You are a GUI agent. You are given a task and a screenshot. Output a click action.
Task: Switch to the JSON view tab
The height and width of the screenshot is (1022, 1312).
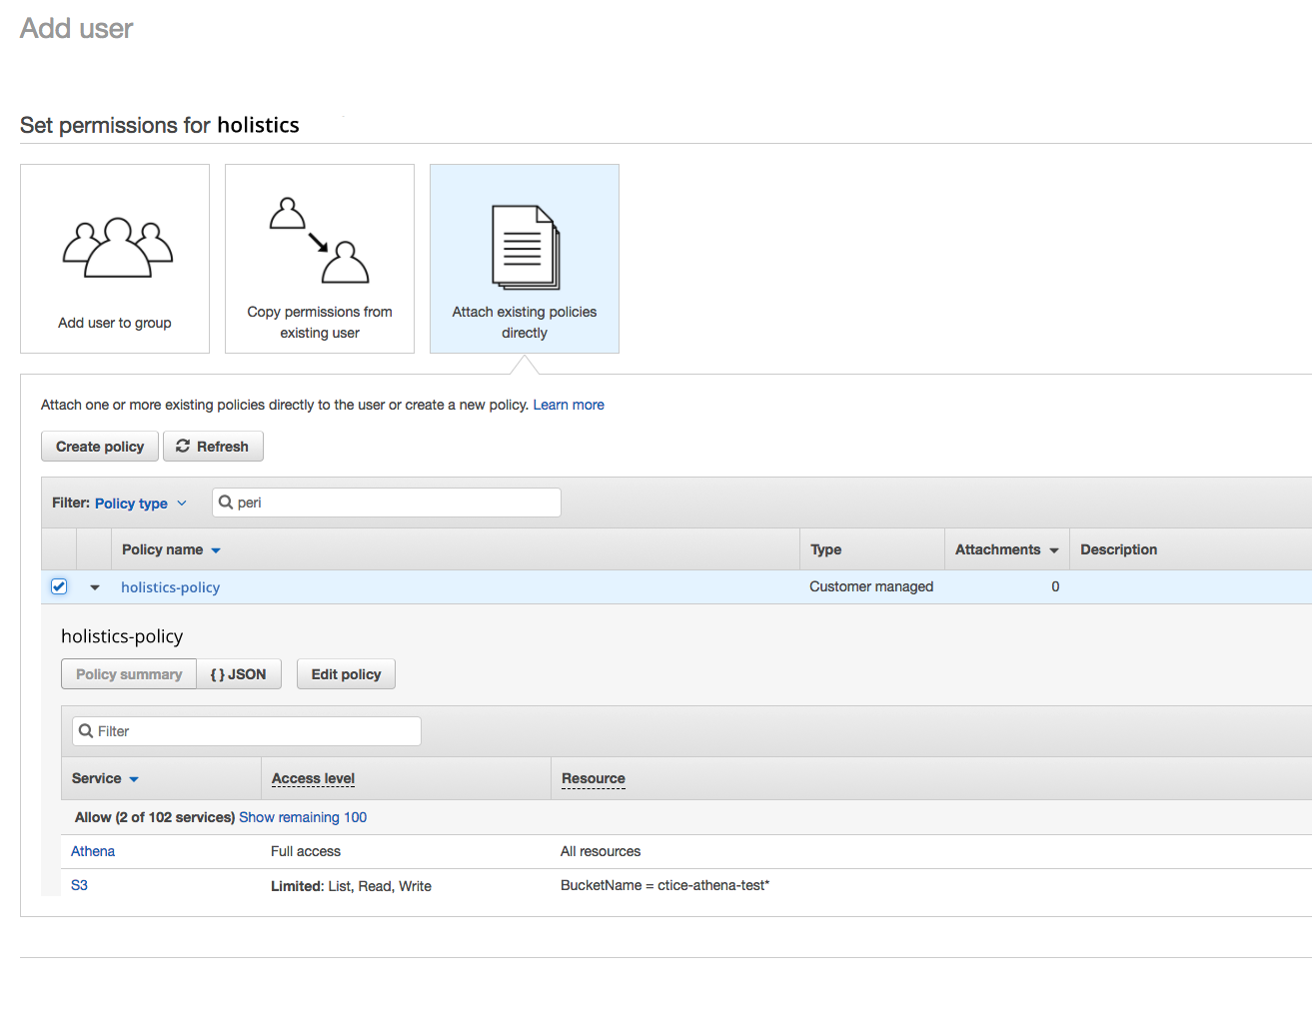pos(239,674)
